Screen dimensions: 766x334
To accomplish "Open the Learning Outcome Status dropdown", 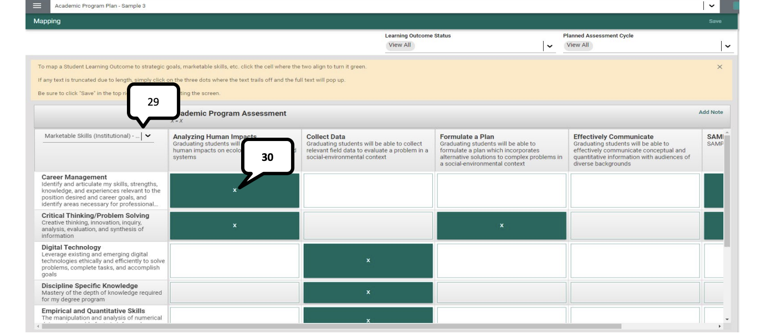I will click(x=548, y=44).
